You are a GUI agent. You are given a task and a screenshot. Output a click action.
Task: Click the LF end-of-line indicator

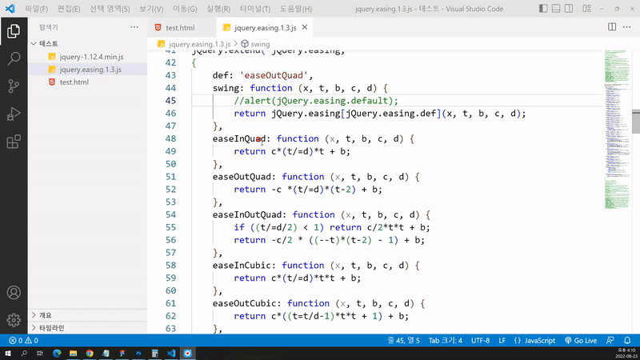click(x=502, y=341)
